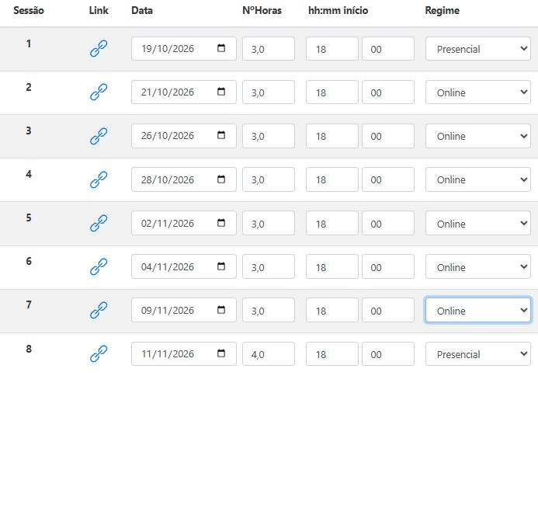Screen dimensions: 538x508
Task: Select the 02/11/2026 date field
Action: (183, 223)
